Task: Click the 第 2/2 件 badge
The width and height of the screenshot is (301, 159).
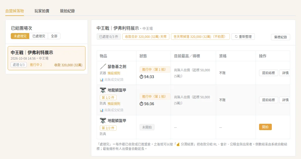Action: point(108,128)
